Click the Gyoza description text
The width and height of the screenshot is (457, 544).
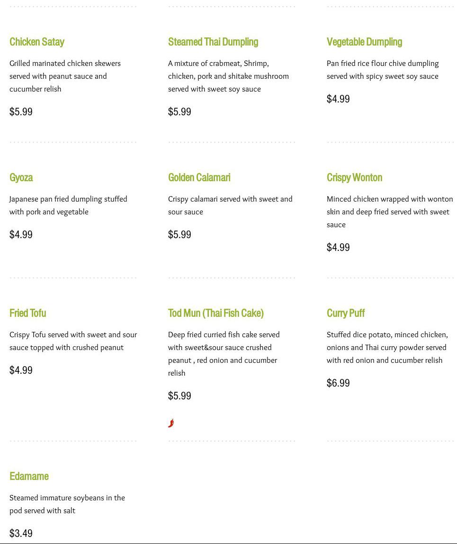pos(68,205)
